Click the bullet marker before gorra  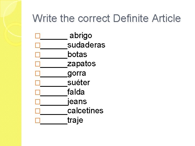(x=38, y=74)
